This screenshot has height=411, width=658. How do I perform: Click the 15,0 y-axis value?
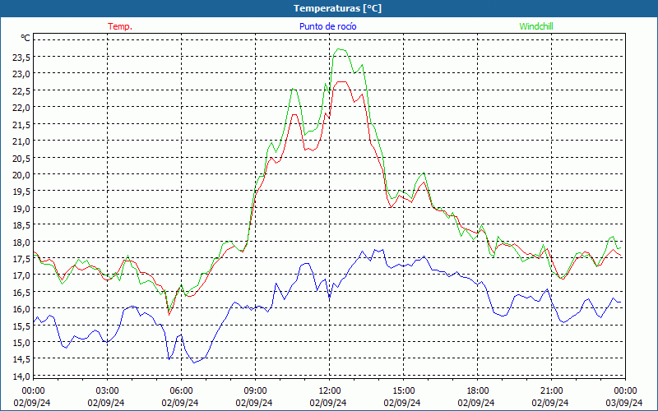click(21, 343)
